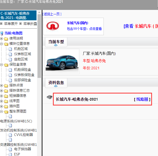This screenshot has height=156, width=158.
Task: Click the sidebar scrollbar up arrow
Action: coord(39,12)
